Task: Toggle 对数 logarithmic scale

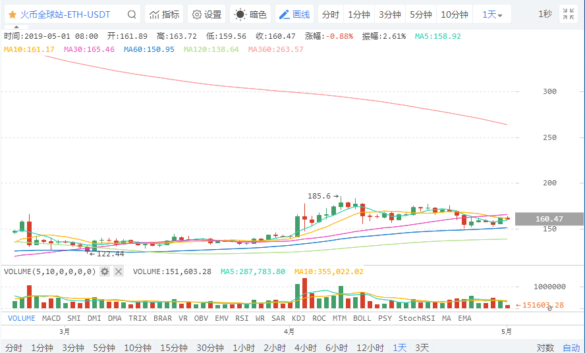Action: [x=545, y=348]
